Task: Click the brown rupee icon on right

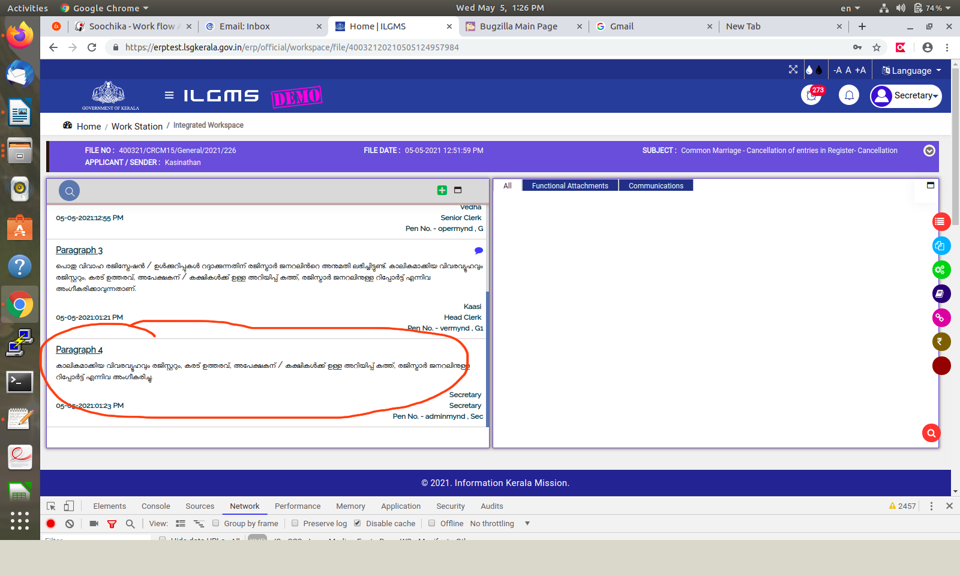Action: (x=940, y=342)
